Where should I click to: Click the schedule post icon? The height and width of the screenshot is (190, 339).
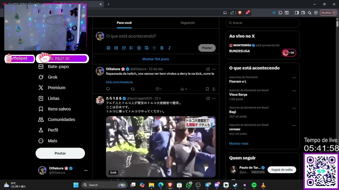pos(146,48)
